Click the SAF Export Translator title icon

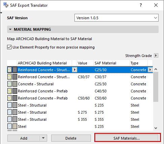6,5
